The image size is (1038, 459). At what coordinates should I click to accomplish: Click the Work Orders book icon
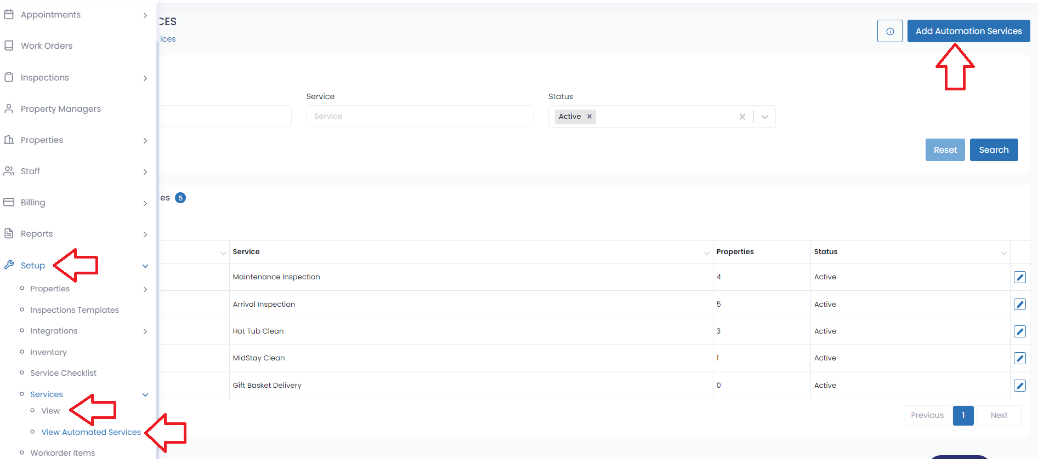click(x=9, y=46)
